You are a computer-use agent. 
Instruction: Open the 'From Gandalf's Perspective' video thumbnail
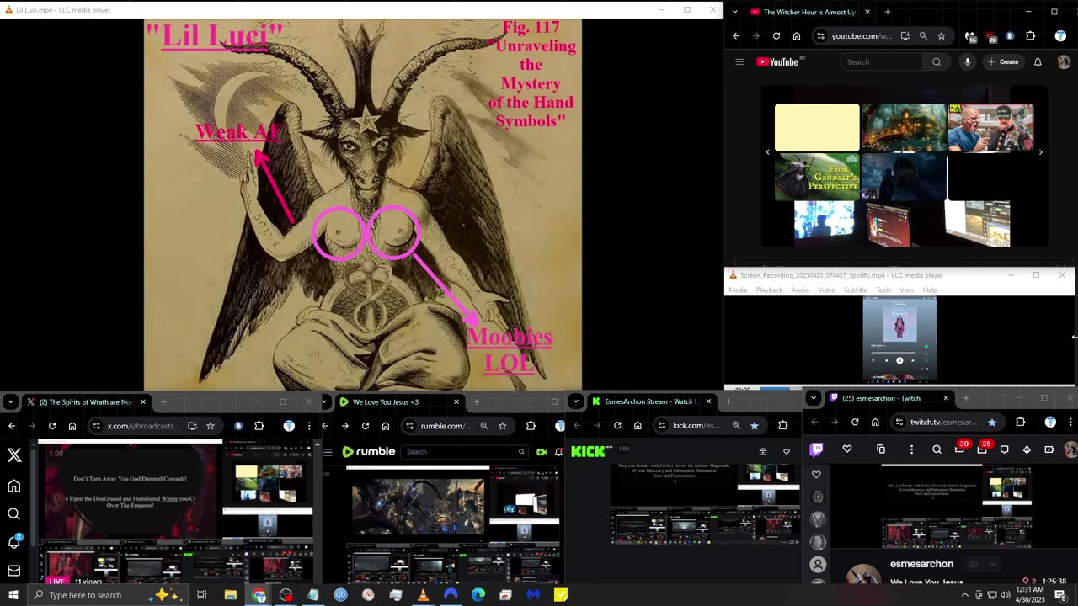tap(817, 177)
